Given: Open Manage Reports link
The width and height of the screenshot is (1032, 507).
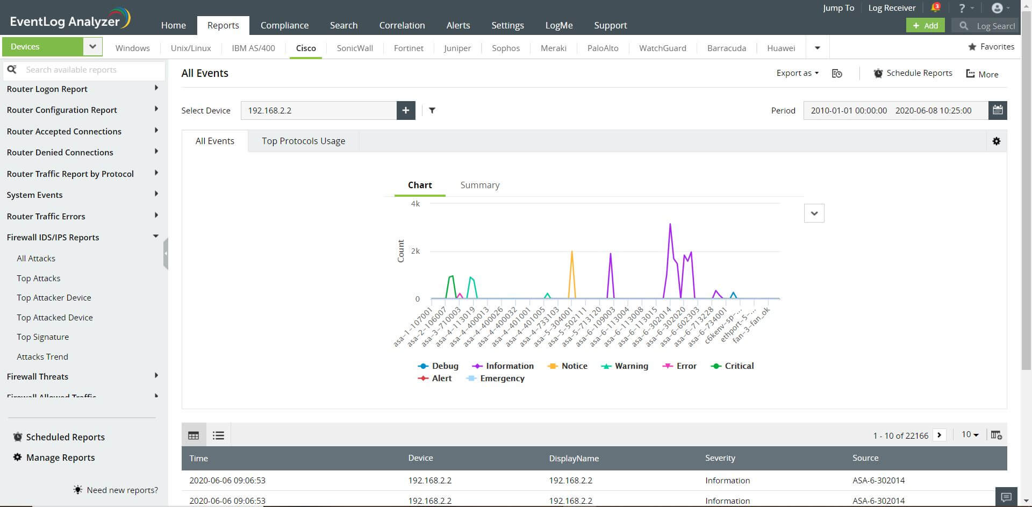Looking at the screenshot, I should tap(60, 458).
